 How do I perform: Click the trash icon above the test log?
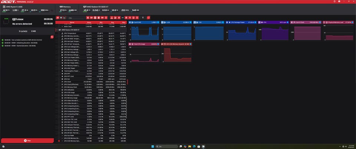point(52,37)
